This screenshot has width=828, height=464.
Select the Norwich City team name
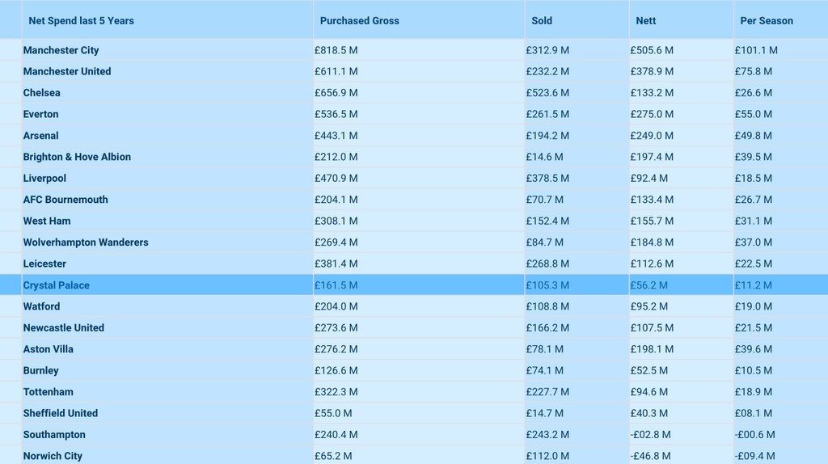tap(53, 456)
